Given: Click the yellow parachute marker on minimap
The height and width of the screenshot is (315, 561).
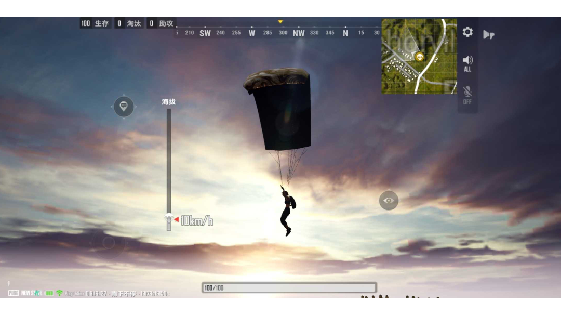Looking at the screenshot, I should click(419, 57).
